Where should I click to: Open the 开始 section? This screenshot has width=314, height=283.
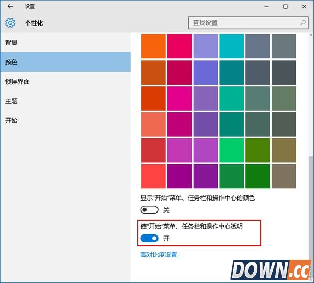point(65,121)
